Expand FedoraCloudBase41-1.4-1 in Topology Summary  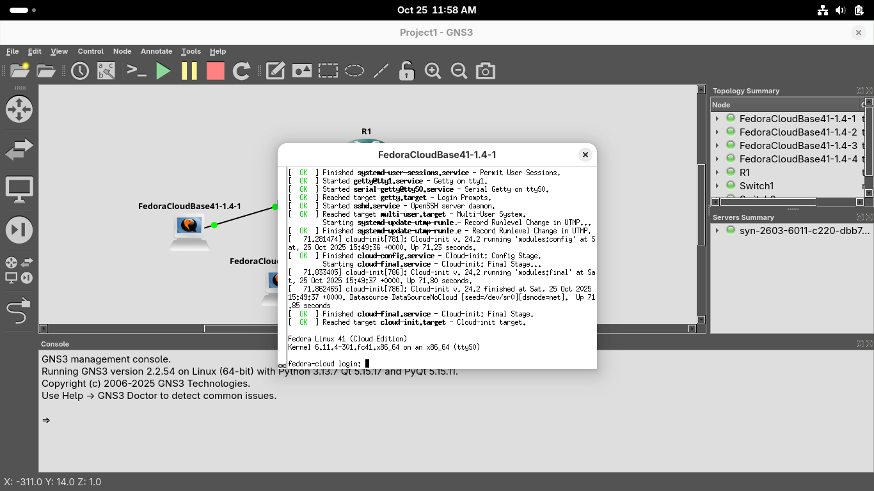717,119
